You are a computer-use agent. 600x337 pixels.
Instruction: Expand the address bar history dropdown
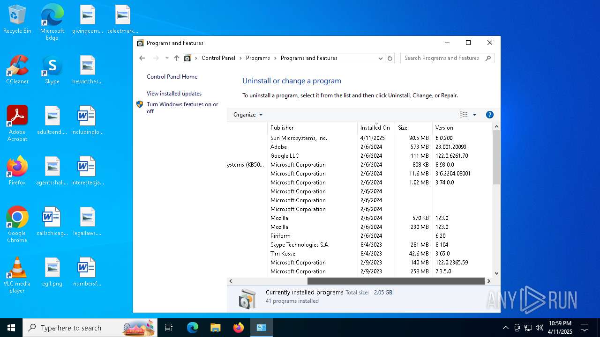380,58
